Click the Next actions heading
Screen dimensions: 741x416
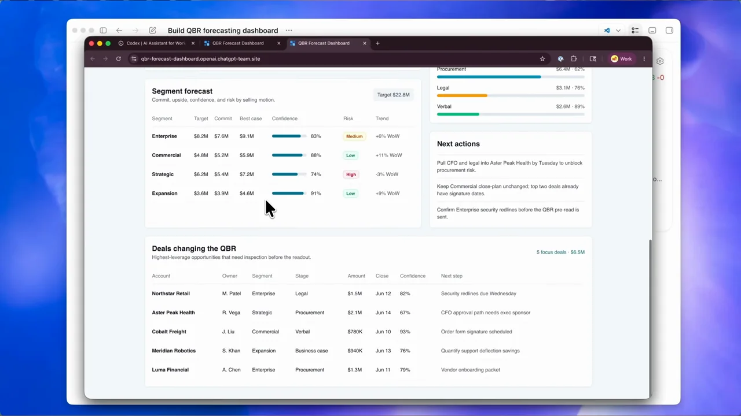tap(458, 144)
